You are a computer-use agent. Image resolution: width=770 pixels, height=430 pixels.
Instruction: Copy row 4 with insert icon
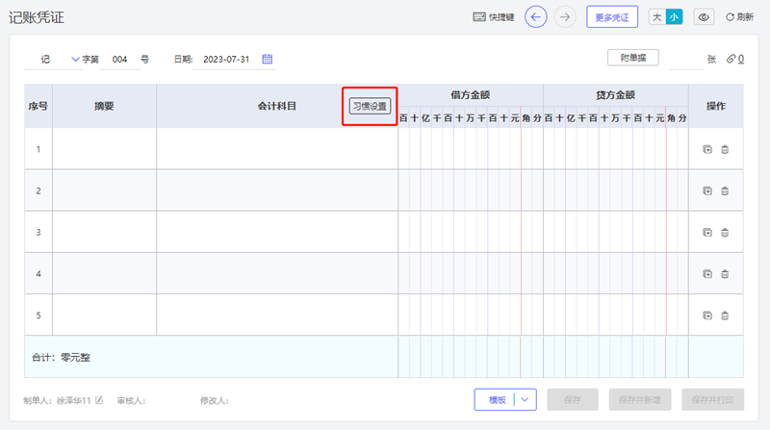pos(707,274)
